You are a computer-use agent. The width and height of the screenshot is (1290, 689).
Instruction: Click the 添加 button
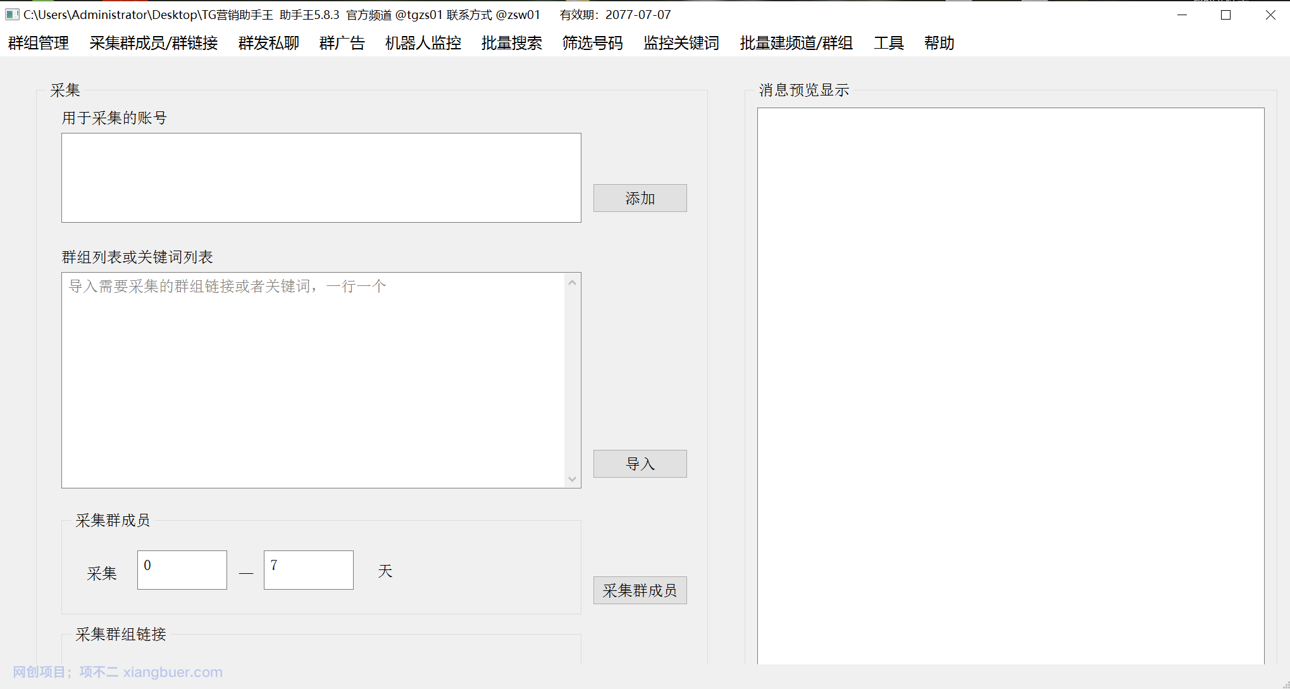640,198
